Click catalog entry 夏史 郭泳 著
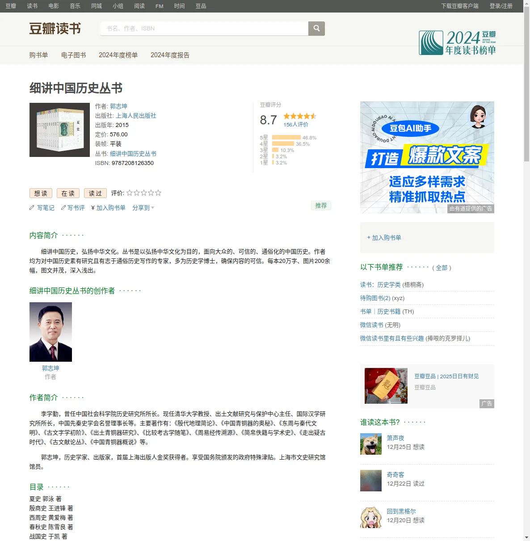530x541 pixels. 46,499
